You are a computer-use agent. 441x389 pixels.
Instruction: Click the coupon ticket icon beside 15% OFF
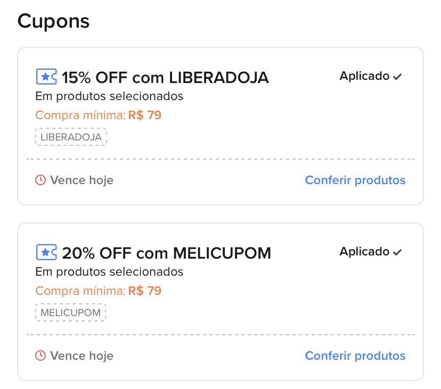tap(46, 77)
